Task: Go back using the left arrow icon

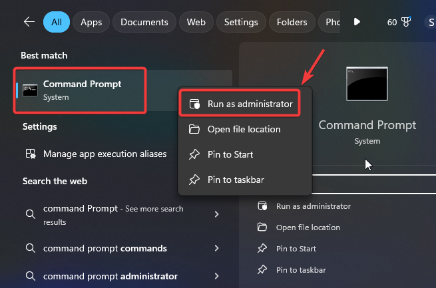Action: coord(29,22)
